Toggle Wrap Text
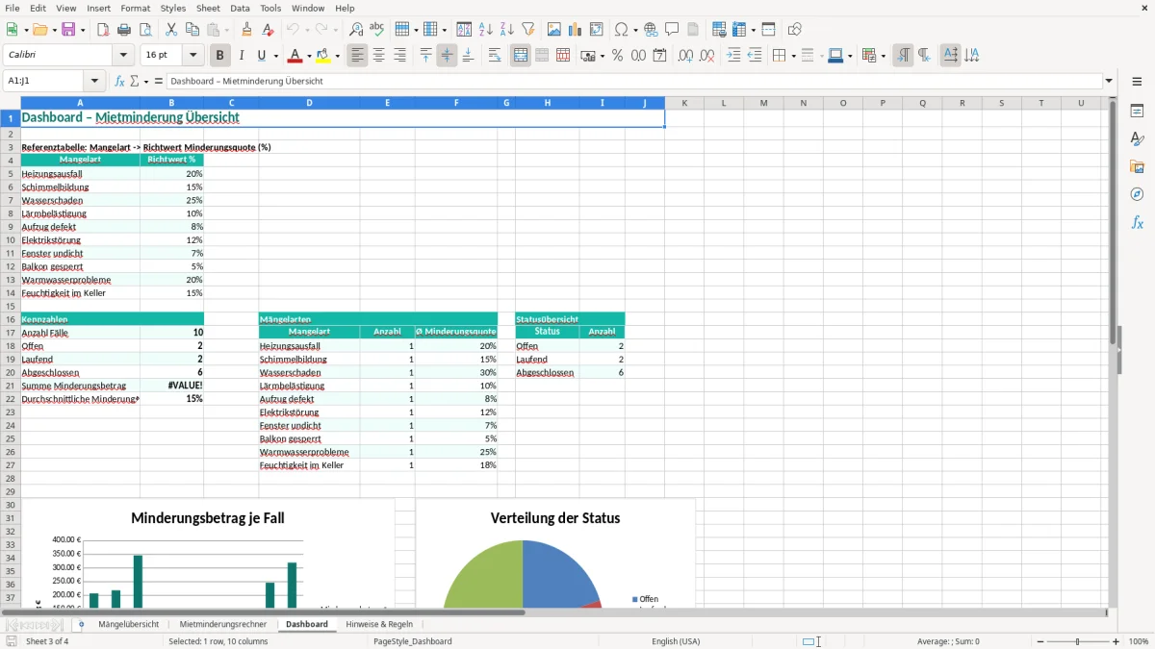 click(495, 56)
